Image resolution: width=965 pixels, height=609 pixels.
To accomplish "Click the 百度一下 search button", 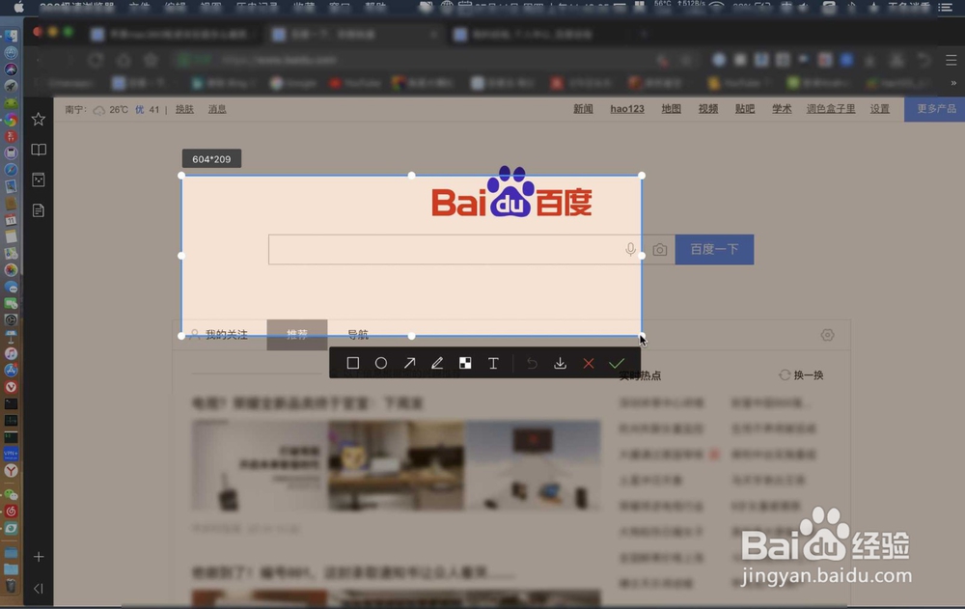I will [x=714, y=249].
